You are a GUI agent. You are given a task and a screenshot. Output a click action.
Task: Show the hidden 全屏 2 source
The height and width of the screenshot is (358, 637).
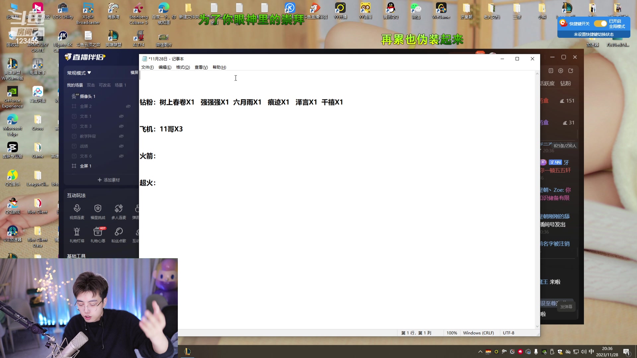(128, 106)
